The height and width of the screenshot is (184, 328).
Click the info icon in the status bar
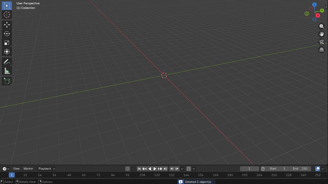click(180, 182)
